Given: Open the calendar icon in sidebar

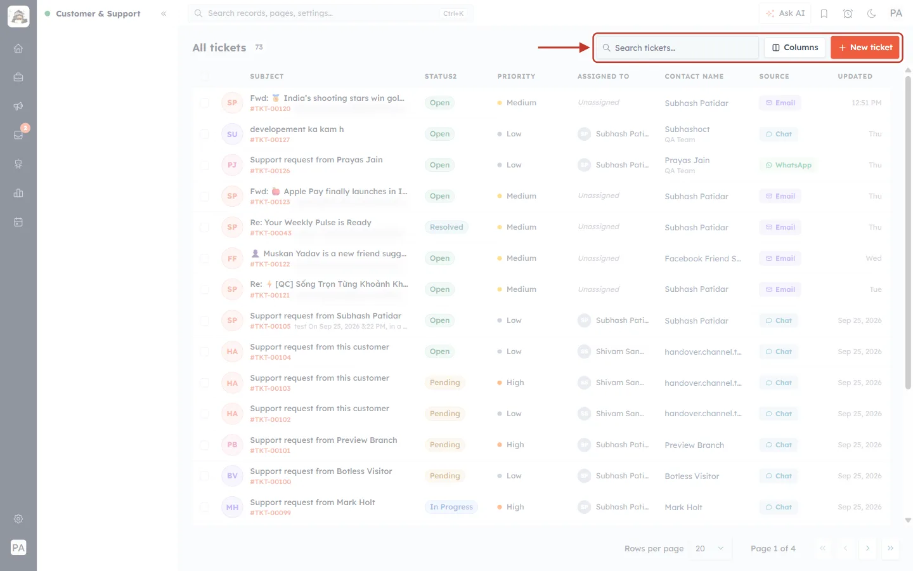Looking at the screenshot, I should click(18, 222).
